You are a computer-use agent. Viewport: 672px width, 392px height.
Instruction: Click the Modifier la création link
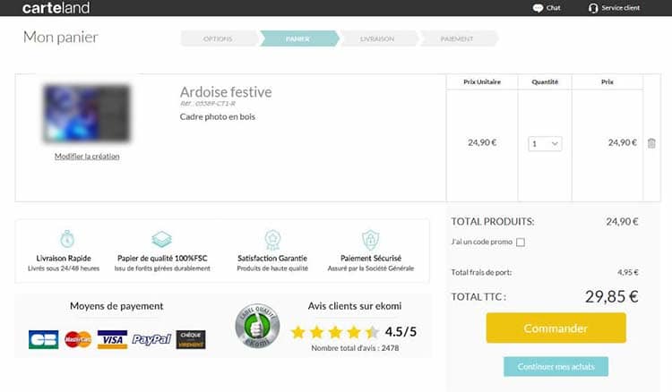[87, 157]
